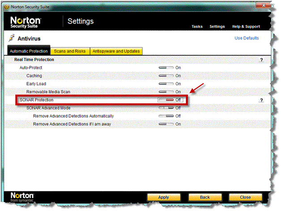Close the Norton window with X
This screenshot has width=281, height=211.
(x=264, y=5)
